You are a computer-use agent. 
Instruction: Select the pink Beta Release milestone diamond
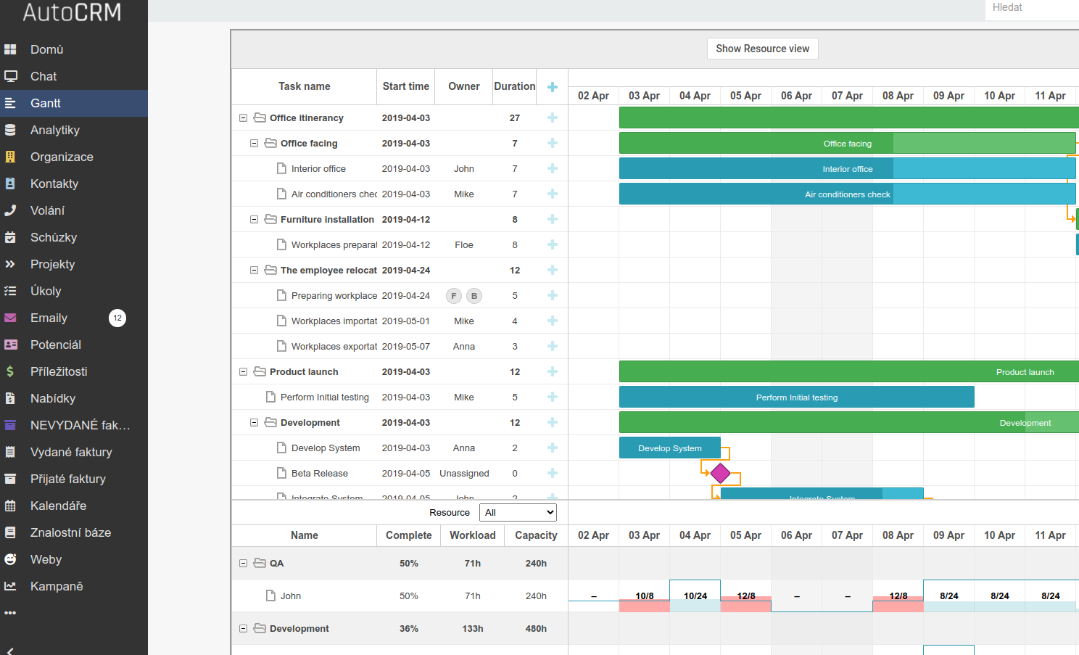[x=720, y=473]
